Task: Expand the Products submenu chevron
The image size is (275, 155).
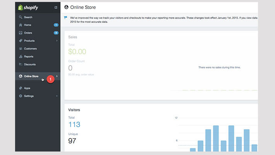Action: pos(56,41)
